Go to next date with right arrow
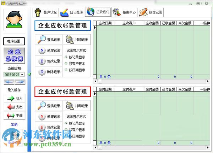Viewport: 213px width, 153px height. [x=20, y=82]
